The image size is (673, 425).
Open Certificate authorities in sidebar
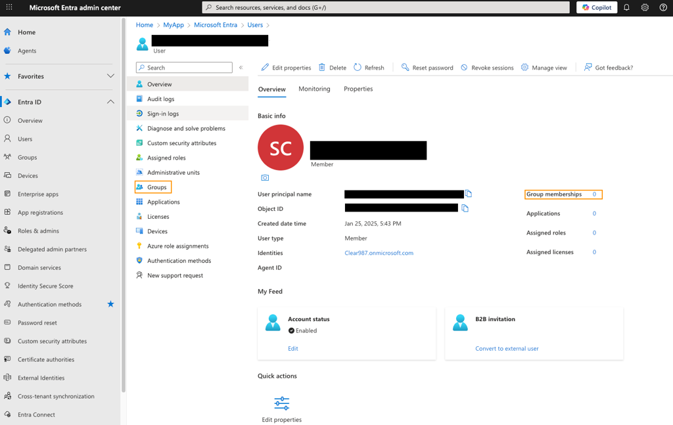[x=46, y=360]
